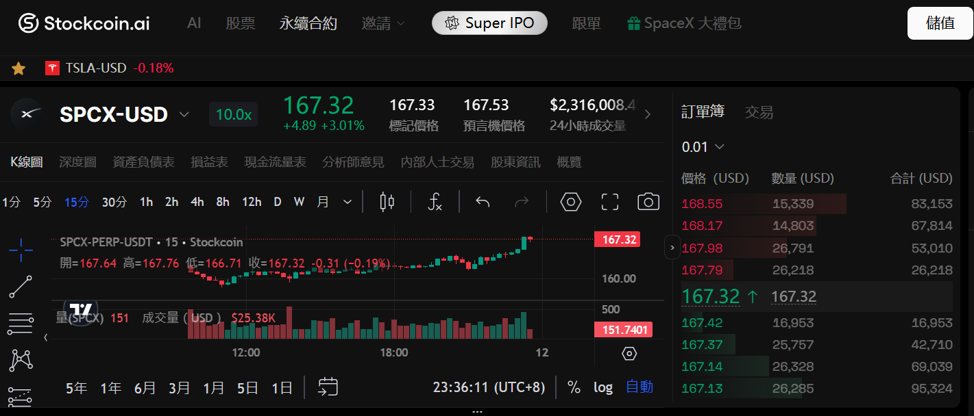
Task: Click the favorites star icon
Action: (19, 68)
